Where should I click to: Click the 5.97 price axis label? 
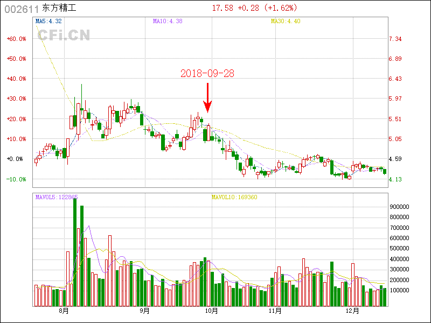tap(395, 99)
